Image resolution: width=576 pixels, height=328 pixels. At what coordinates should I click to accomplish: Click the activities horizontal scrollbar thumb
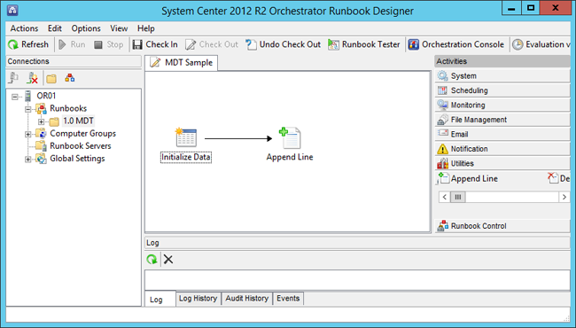coord(458,197)
